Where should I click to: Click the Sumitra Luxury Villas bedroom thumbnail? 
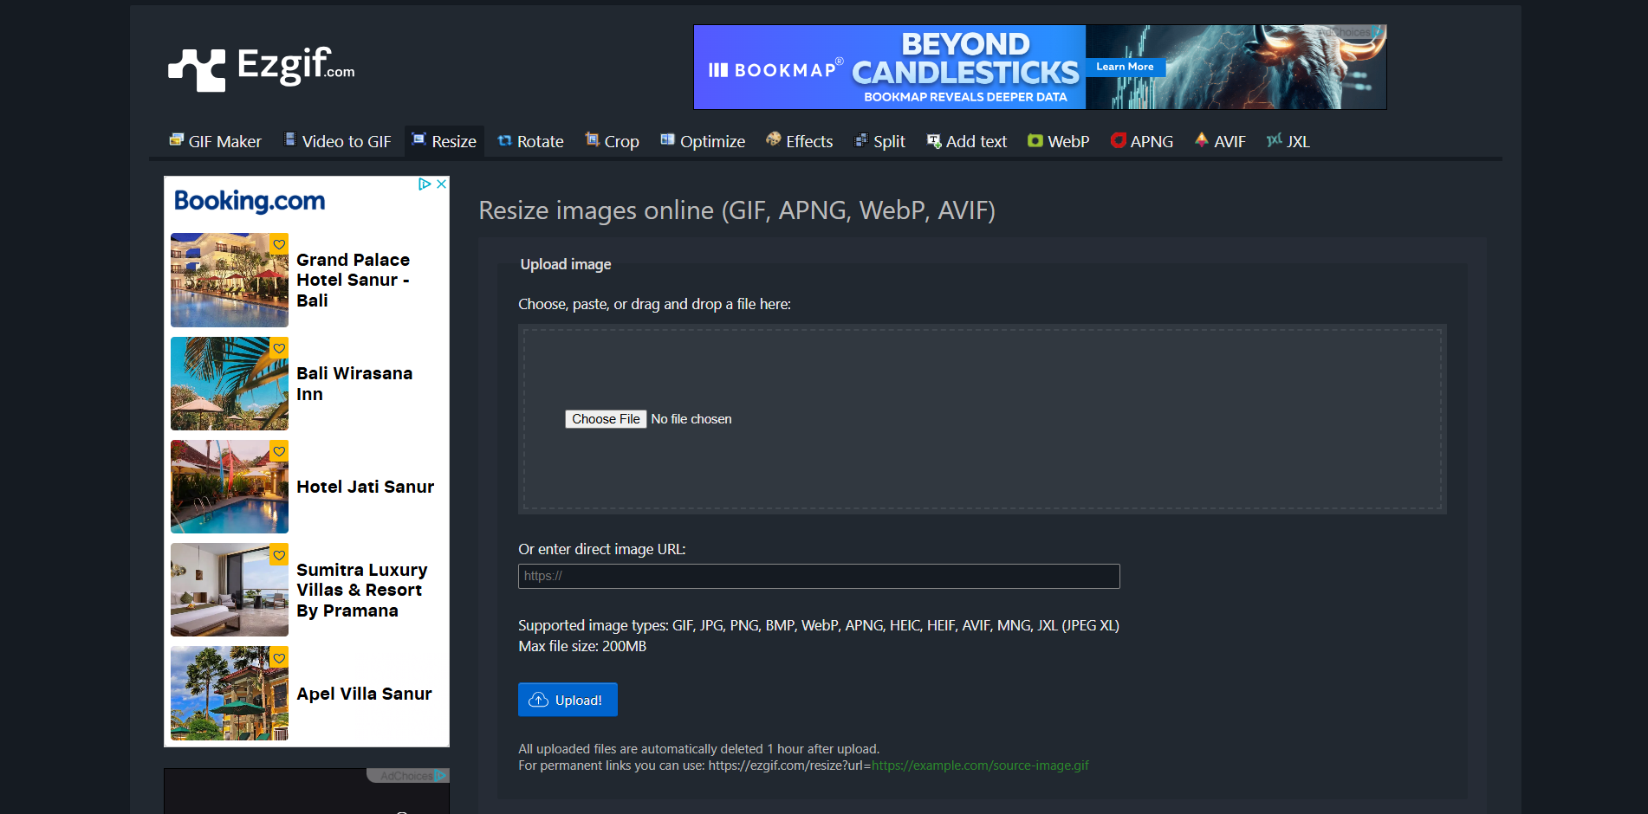230,590
